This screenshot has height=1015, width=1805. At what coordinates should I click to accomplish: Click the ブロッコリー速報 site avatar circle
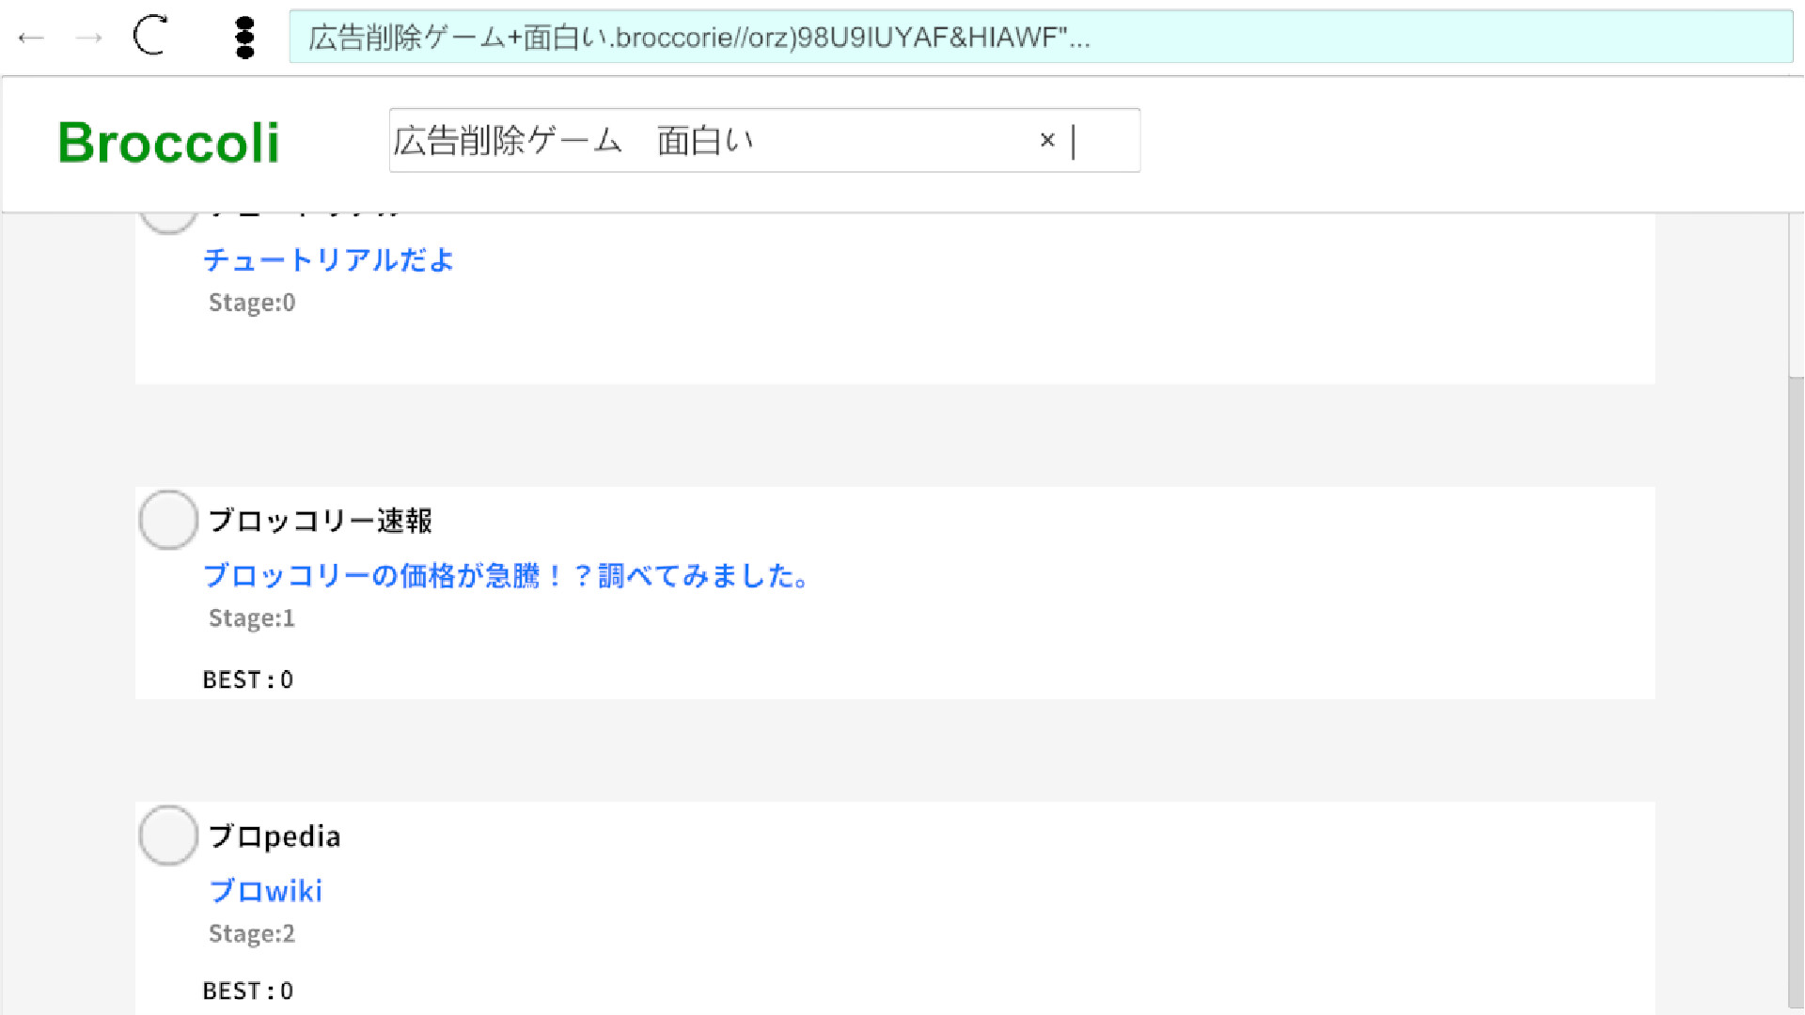(x=168, y=520)
